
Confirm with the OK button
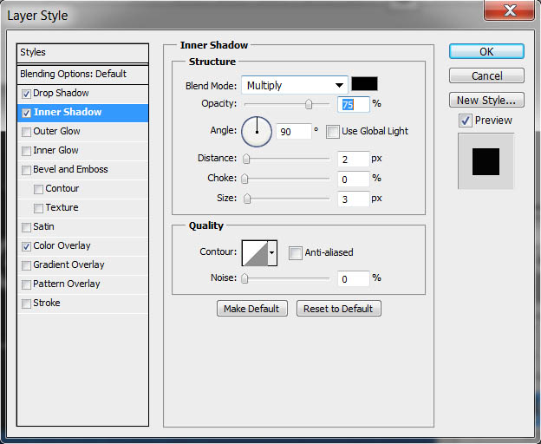point(486,51)
